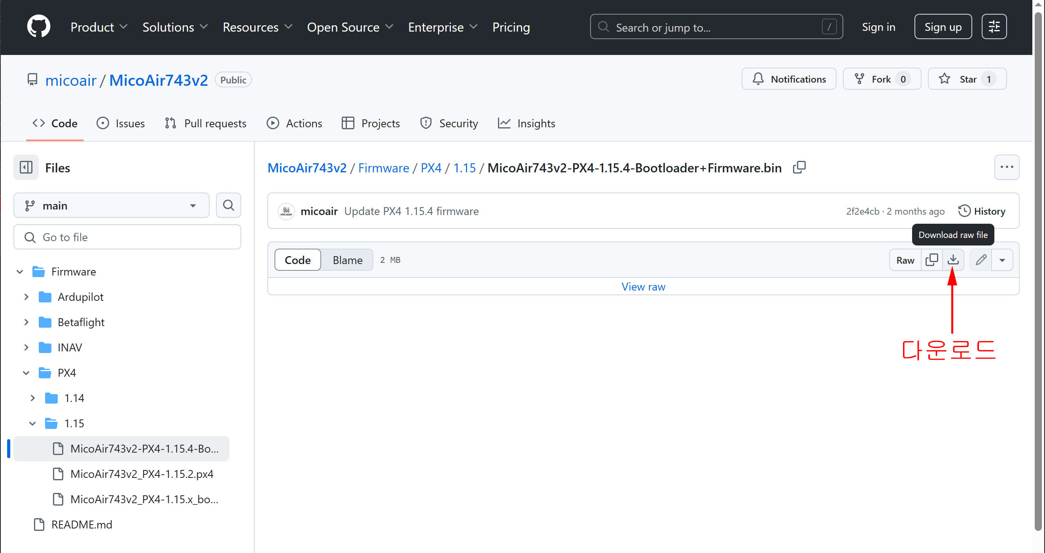1045x553 pixels.
Task: Click the View raw link
Action: [x=643, y=287]
